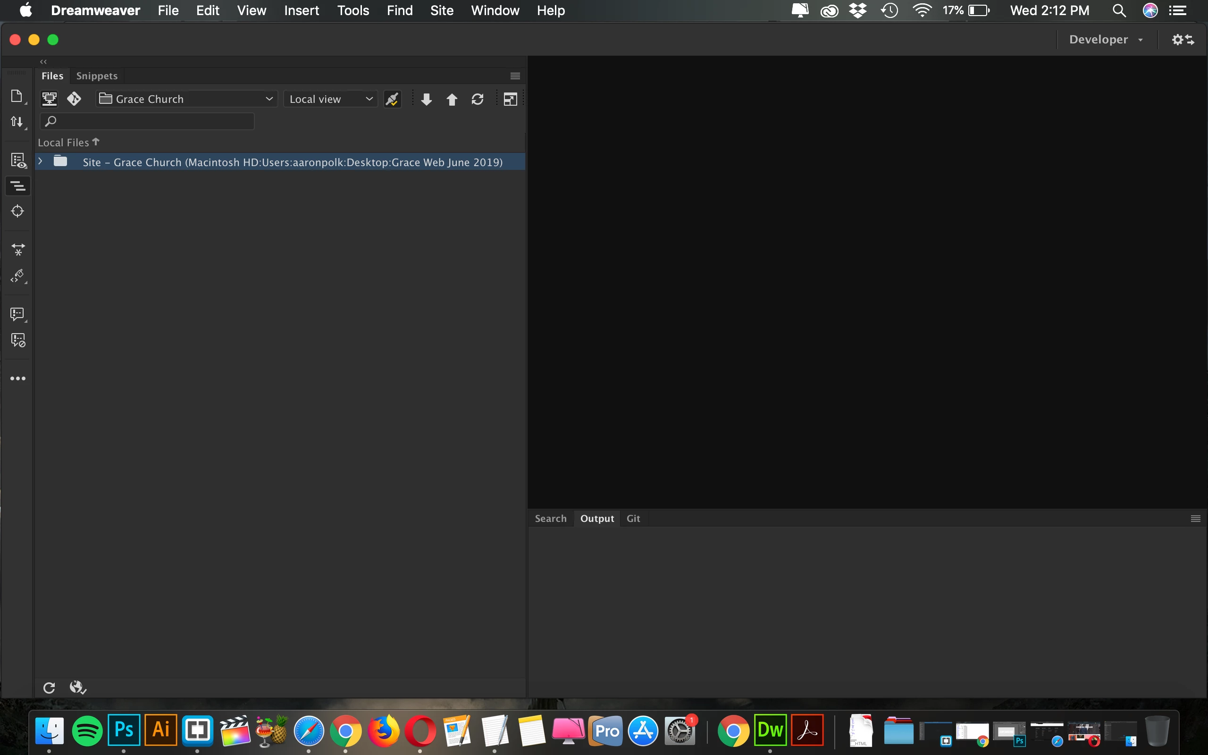Click the Synchronize with remote server icon
1208x755 pixels.
tap(477, 100)
